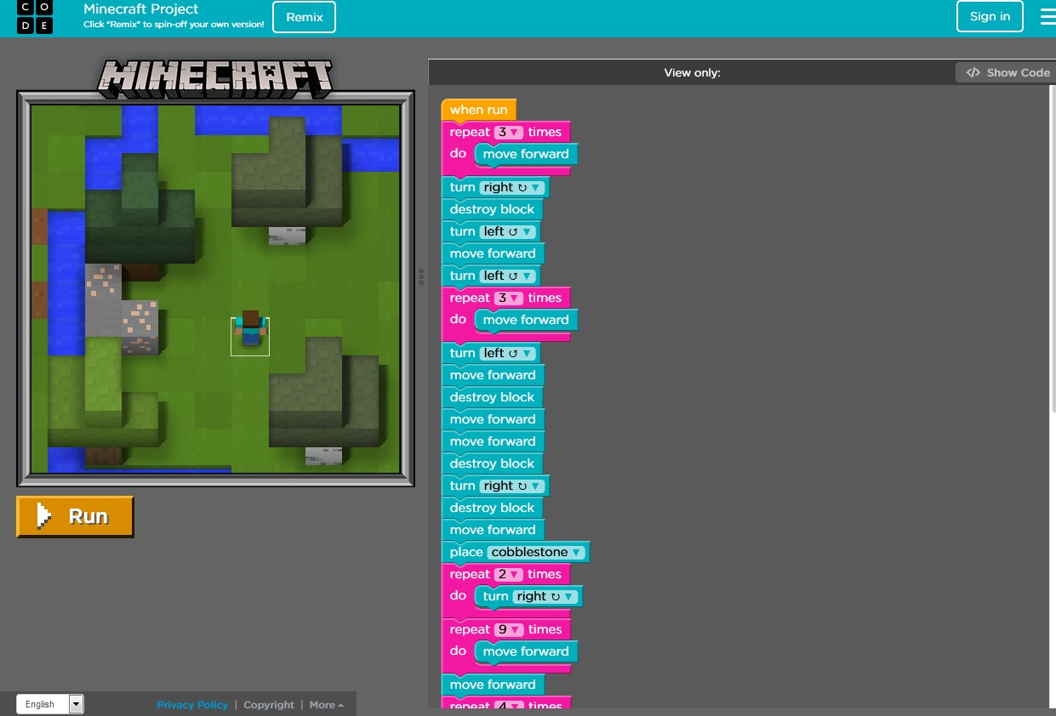Expand the 'More' footer menu
Image resolution: width=1056 pixels, height=716 pixels.
325,704
